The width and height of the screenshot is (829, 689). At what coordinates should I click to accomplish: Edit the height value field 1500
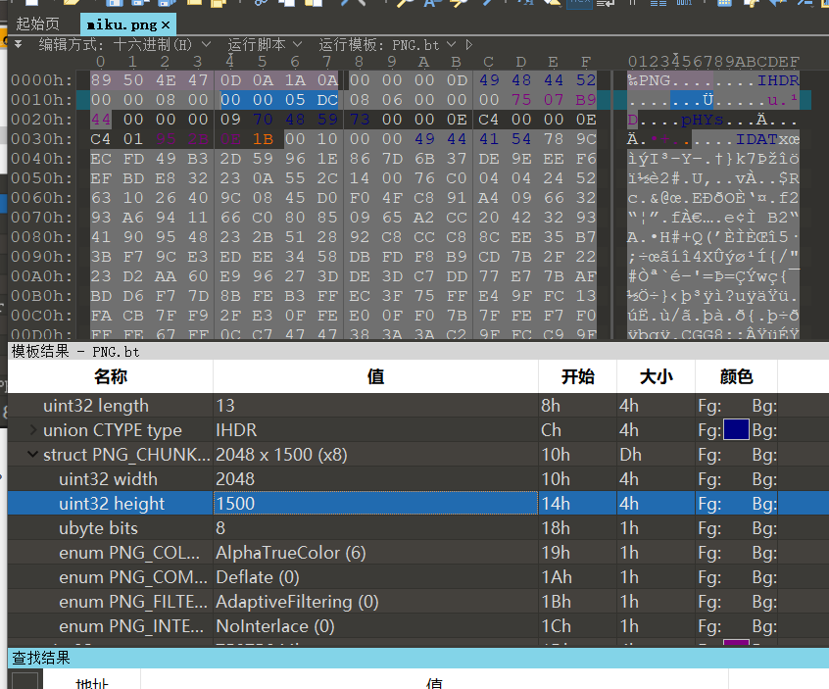pos(374,504)
